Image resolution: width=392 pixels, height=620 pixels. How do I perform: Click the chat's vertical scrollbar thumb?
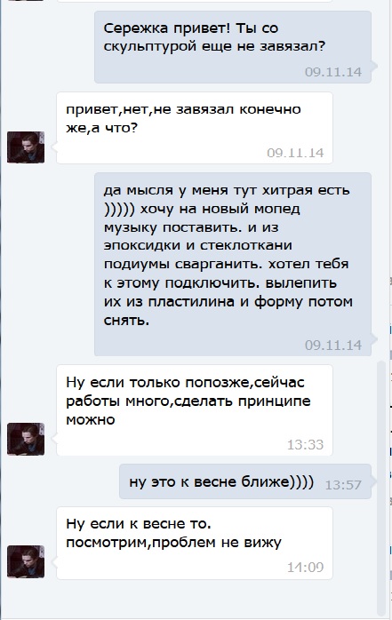(381, 489)
